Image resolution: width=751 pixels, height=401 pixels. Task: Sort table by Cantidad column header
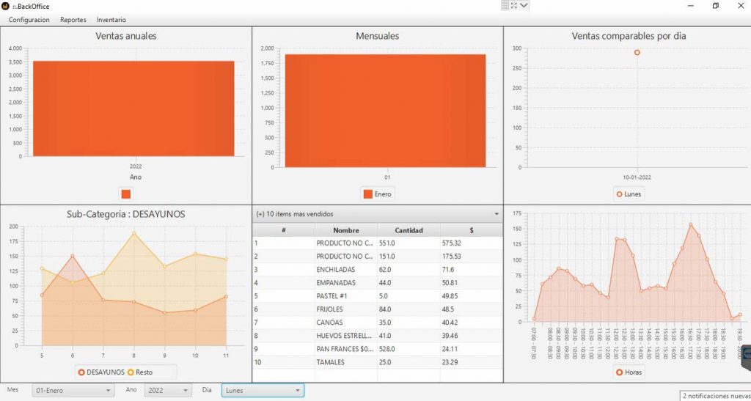(409, 230)
